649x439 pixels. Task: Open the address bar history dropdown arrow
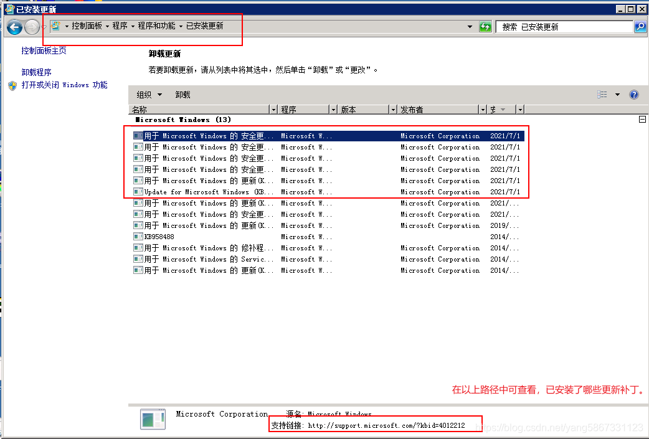point(470,27)
